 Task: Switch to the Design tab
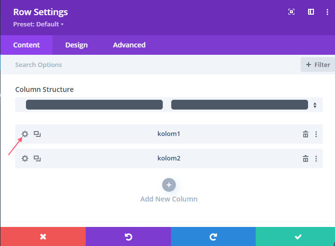point(76,45)
